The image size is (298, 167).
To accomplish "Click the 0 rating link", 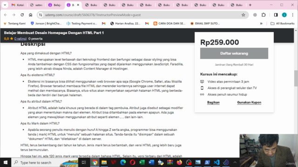I will [x=20, y=39].
